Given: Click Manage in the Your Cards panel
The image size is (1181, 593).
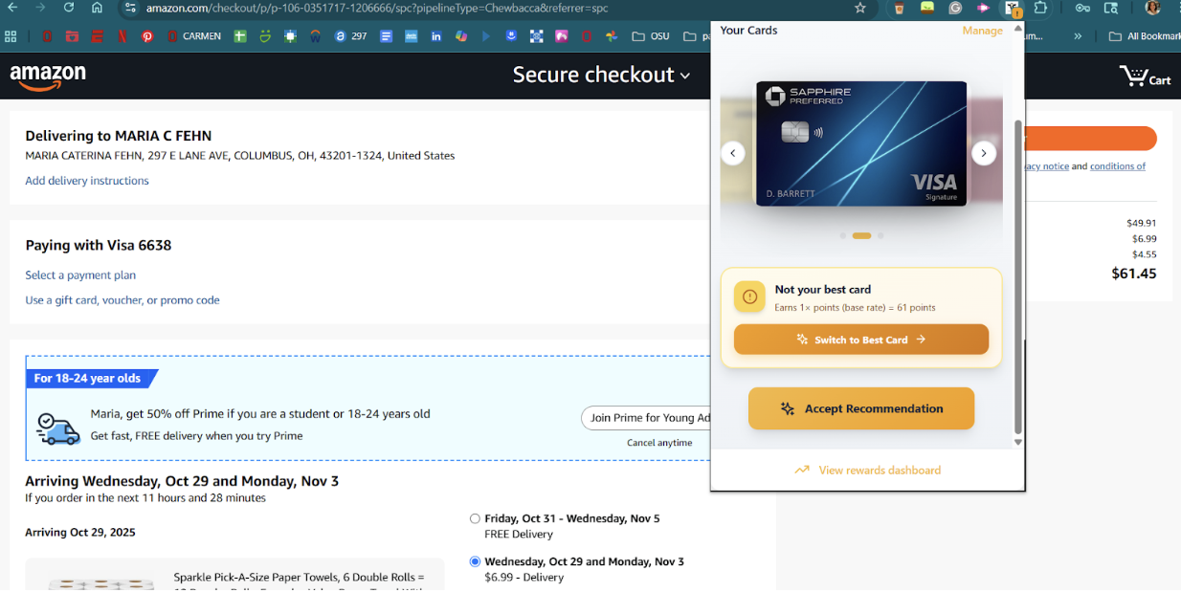Looking at the screenshot, I should (982, 31).
